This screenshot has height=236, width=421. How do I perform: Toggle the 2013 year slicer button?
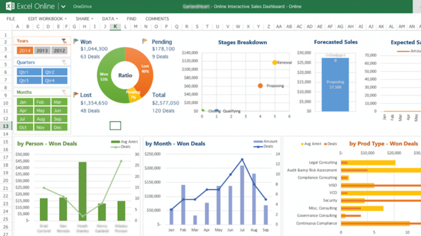(x=42, y=51)
